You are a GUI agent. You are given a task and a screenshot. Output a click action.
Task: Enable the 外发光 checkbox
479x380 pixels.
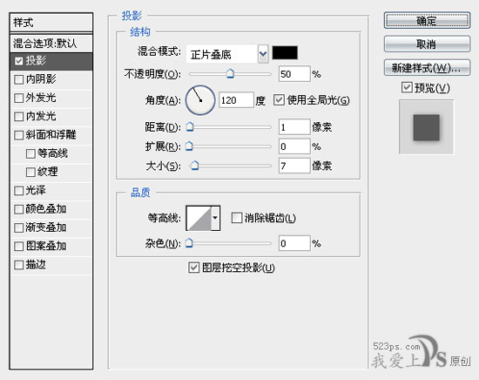click(x=18, y=98)
